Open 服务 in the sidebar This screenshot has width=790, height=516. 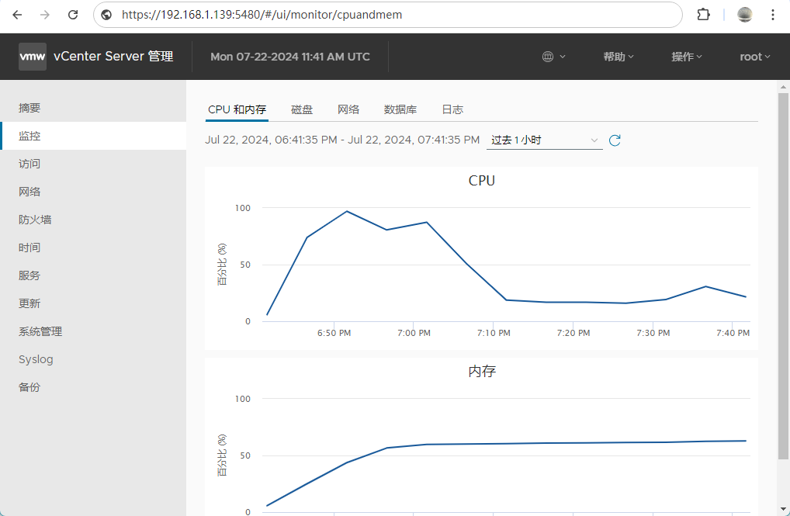(x=93, y=275)
